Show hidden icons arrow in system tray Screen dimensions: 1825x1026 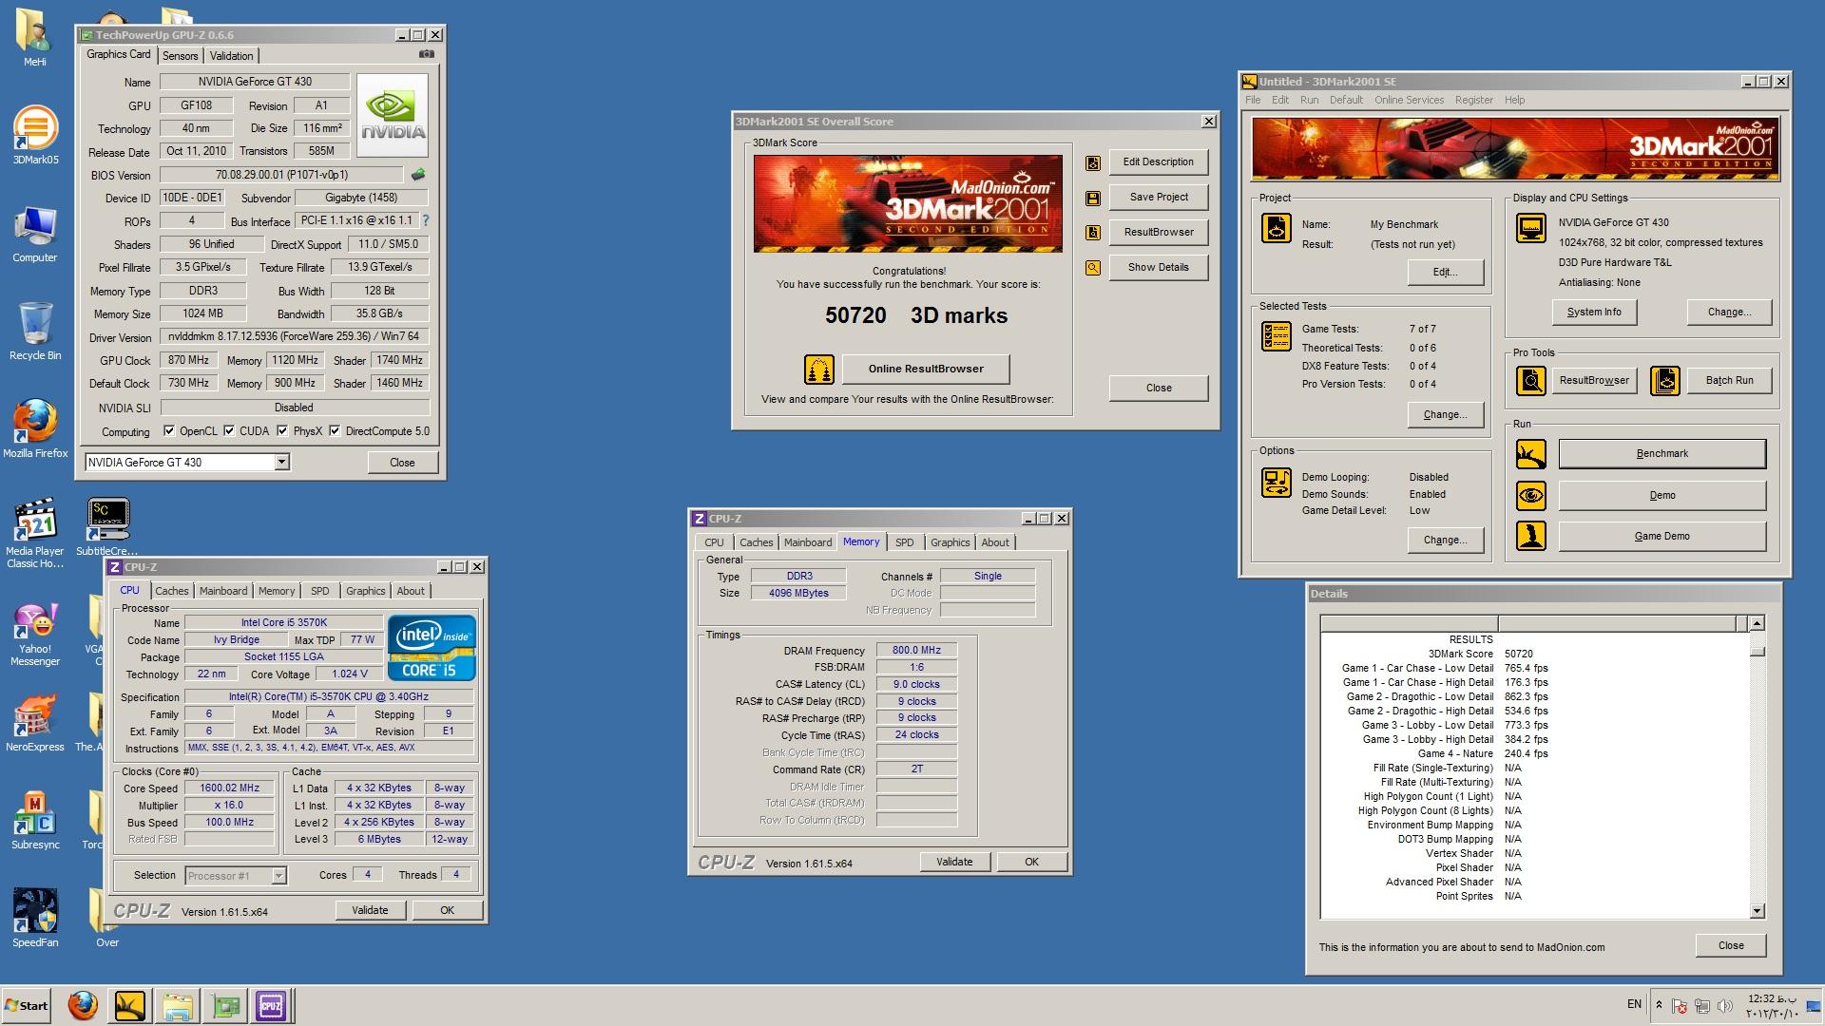(x=1659, y=1004)
